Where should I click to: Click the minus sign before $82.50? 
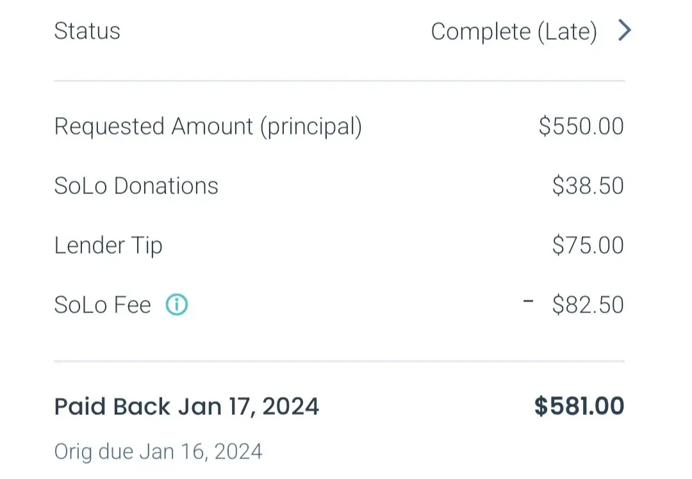click(x=529, y=301)
